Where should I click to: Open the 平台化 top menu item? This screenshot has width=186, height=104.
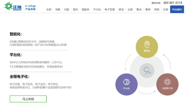coord(97,9)
